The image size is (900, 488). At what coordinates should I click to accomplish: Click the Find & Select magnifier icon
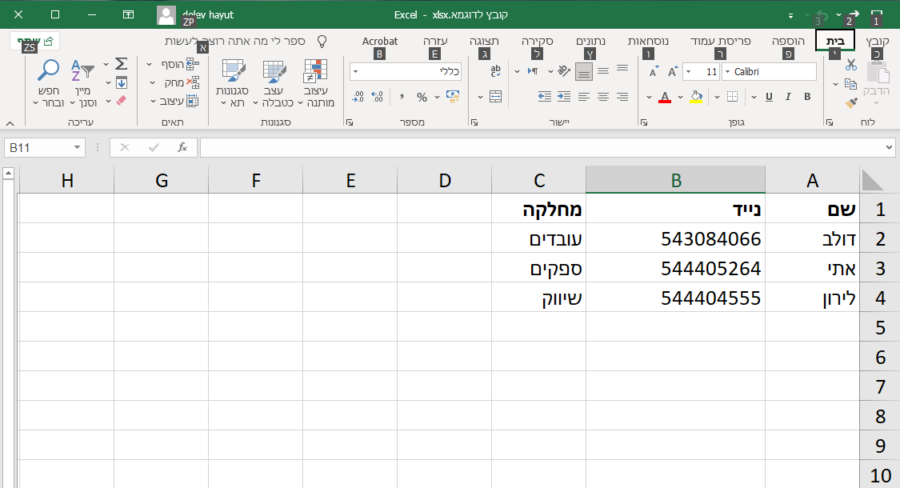(x=49, y=71)
